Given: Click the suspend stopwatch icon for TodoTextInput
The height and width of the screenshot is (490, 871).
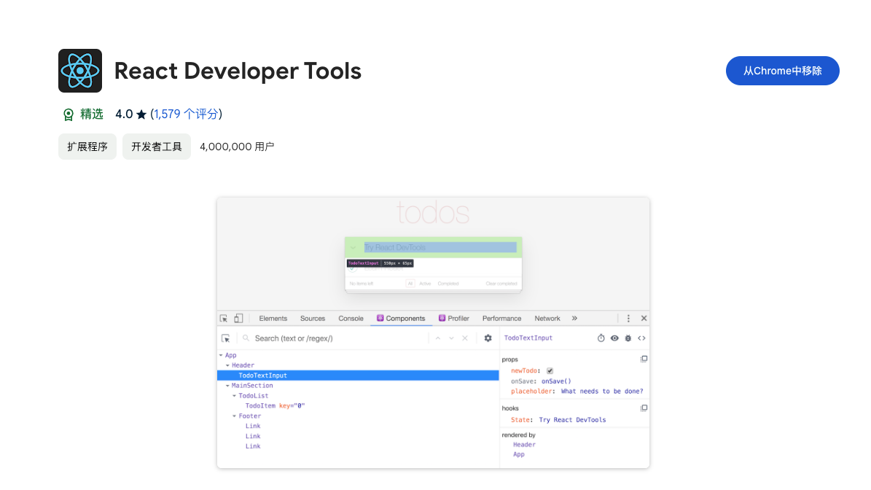Looking at the screenshot, I should tap(601, 338).
